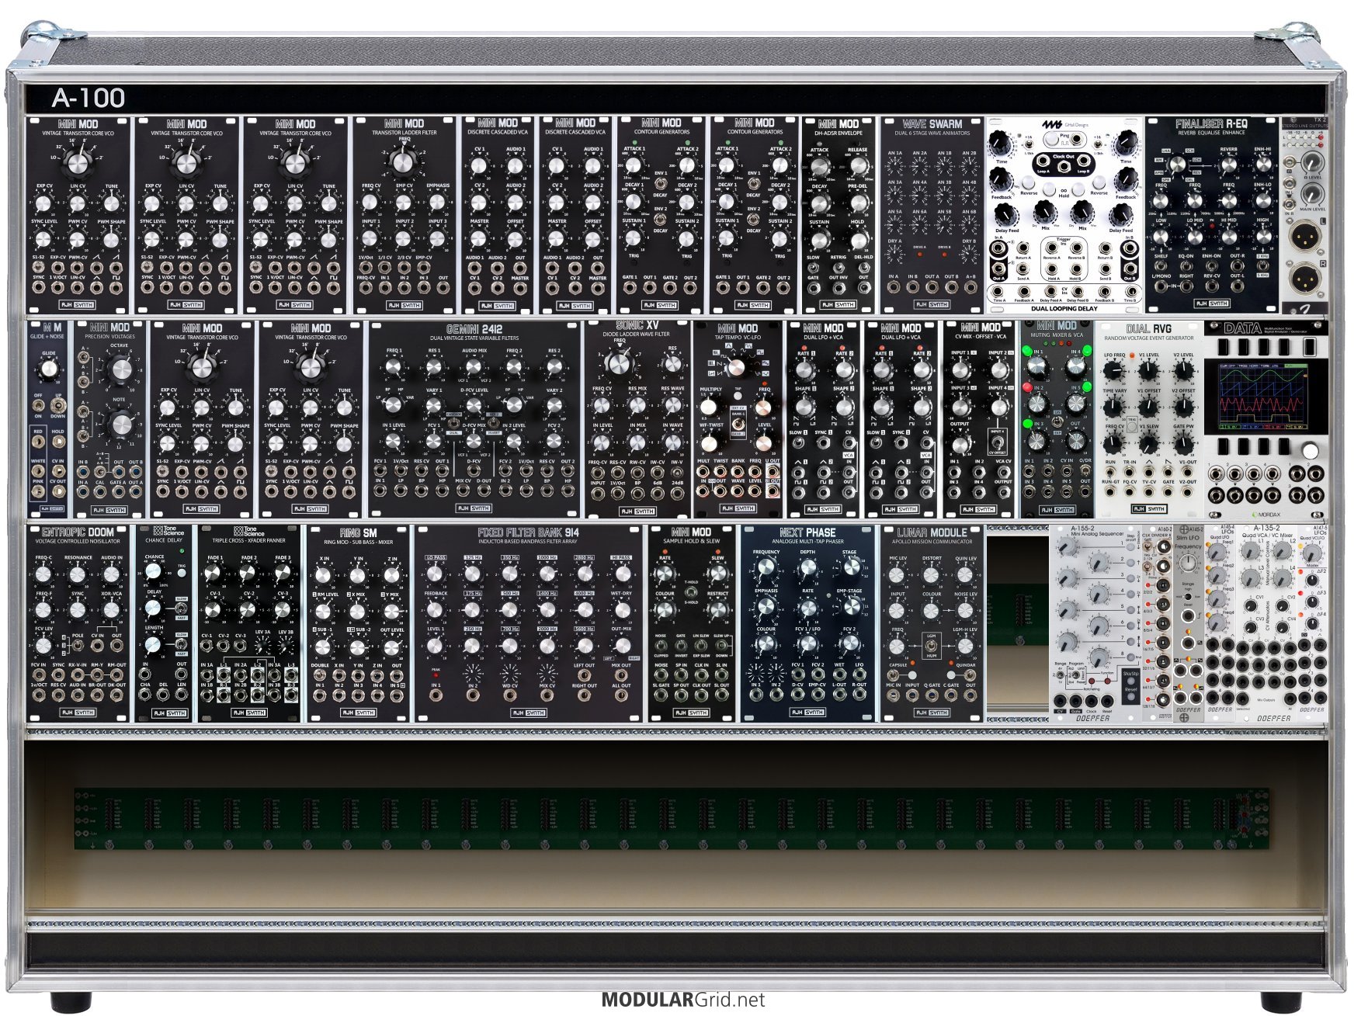This screenshot has height=1016, width=1368.
Task: Click the Clock Out jack on the Dual Looping Delay
Action: pos(1064,165)
